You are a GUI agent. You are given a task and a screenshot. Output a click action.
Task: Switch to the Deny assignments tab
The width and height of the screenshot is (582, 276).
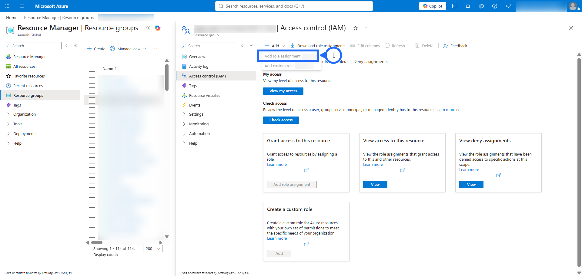(x=370, y=61)
